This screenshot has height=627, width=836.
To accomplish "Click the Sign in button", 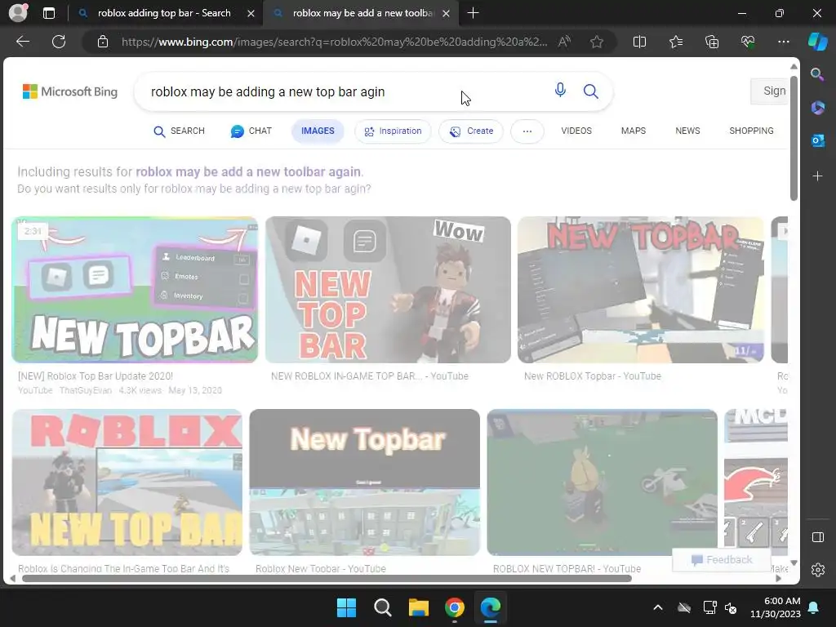I will [x=769, y=91].
